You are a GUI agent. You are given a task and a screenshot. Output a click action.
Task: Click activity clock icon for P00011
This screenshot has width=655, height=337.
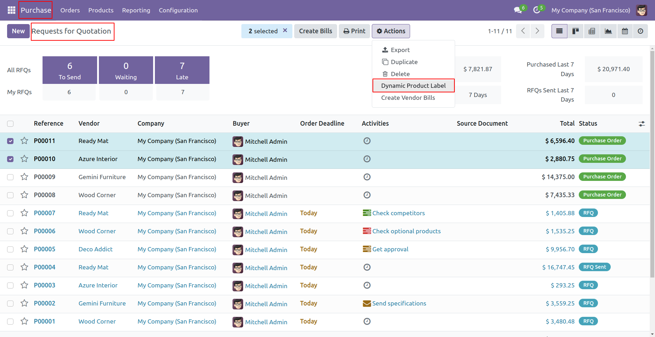[367, 141]
